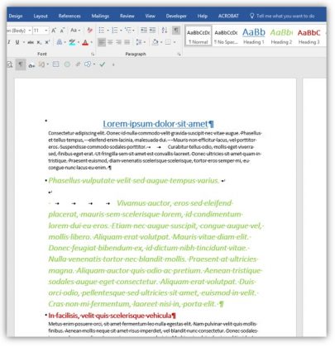The image size is (335, 347).
Task: Apply the Heading 2 style
Action: pos(281,36)
